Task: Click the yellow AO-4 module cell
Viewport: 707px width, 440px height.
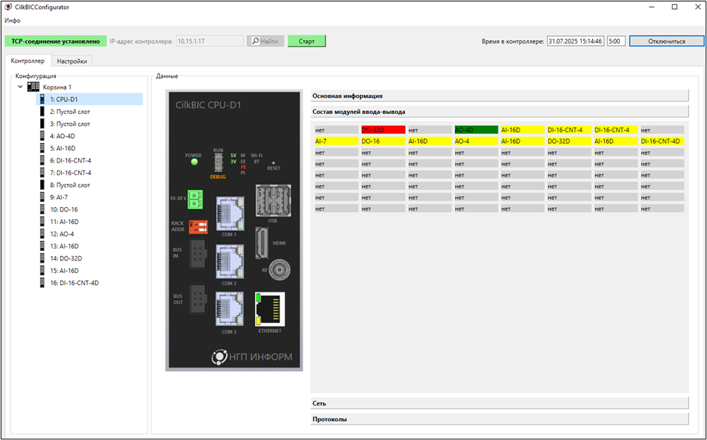Action: [476, 141]
